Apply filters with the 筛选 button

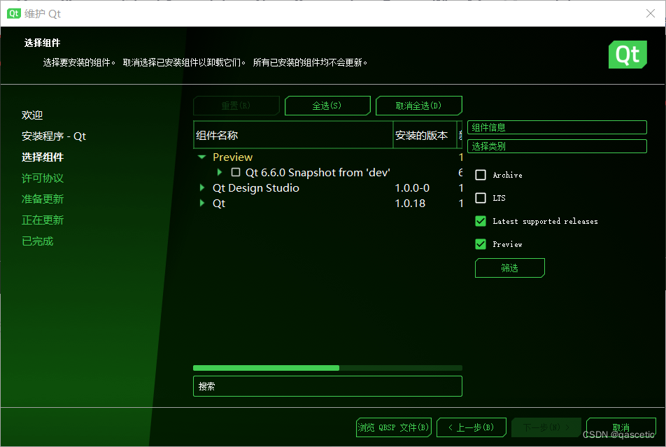[x=510, y=268]
